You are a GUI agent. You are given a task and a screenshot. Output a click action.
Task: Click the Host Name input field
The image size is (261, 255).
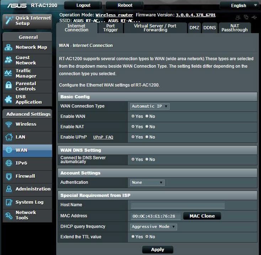click(177, 205)
